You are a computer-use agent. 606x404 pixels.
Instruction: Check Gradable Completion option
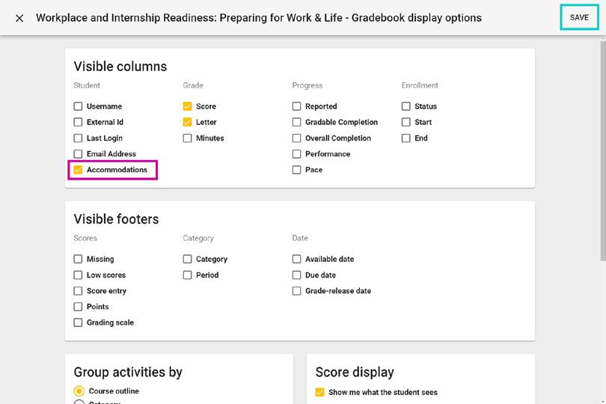click(296, 122)
